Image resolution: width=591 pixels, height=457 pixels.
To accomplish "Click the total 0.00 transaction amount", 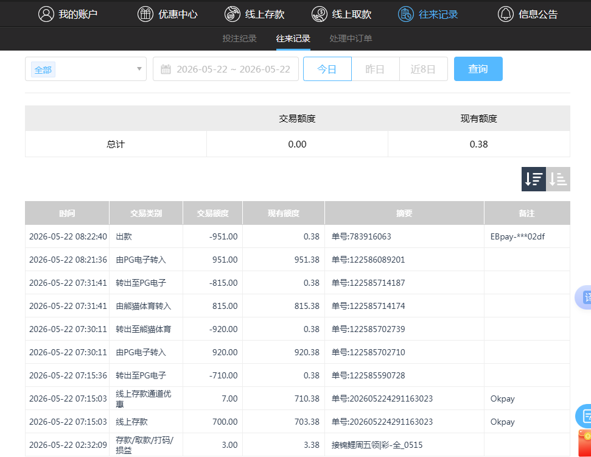I will (x=297, y=144).
